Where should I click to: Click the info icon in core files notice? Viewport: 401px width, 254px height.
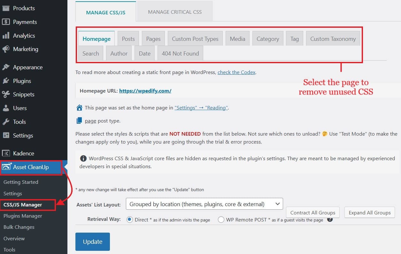pyautogui.click(x=83, y=158)
